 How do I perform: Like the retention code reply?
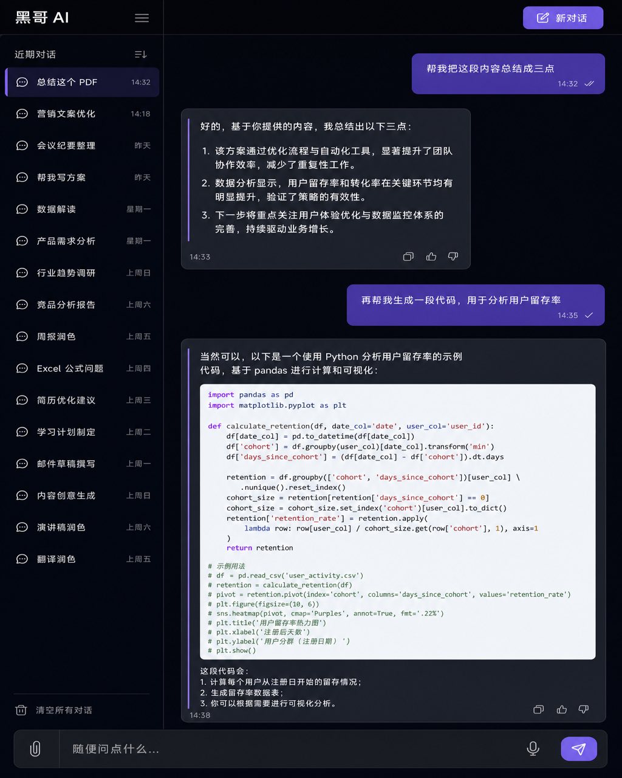[x=562, y=709]
